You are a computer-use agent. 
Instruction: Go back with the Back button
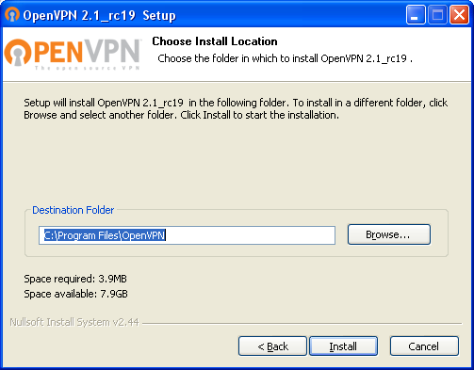[272, 346]
